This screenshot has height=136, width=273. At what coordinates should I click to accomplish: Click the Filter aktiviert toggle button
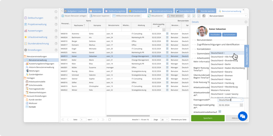pos(175,16)
